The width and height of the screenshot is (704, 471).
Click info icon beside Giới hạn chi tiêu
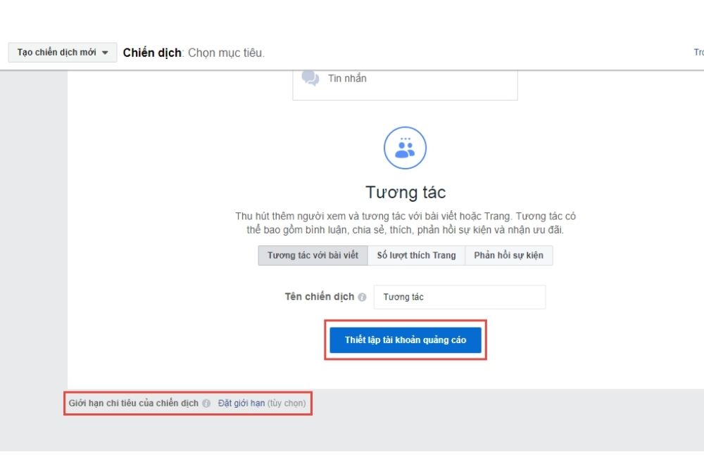pos(206,404)
